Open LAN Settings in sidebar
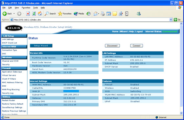 tap(8, 39)
